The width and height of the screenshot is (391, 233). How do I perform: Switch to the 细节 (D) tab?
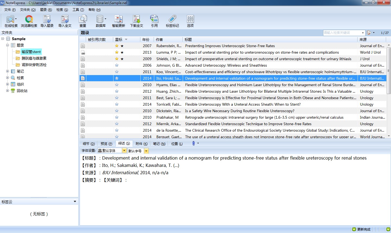tap(89, 144)
